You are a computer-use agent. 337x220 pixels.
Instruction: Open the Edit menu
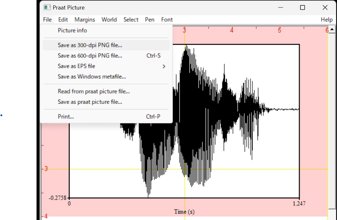[63, 19]
